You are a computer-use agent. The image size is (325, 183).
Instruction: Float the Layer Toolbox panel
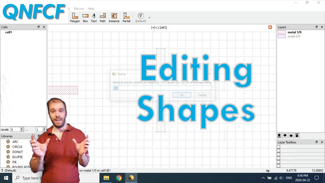(x=317, y=142)
